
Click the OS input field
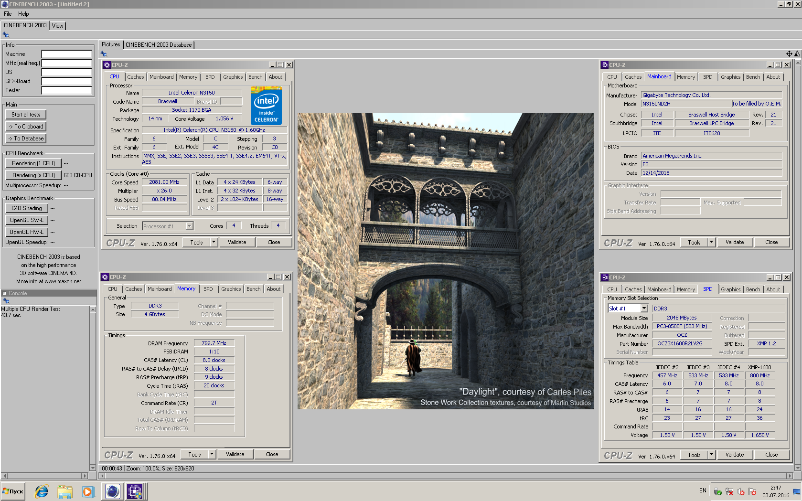pyautogui.click(x=66, y=72)
